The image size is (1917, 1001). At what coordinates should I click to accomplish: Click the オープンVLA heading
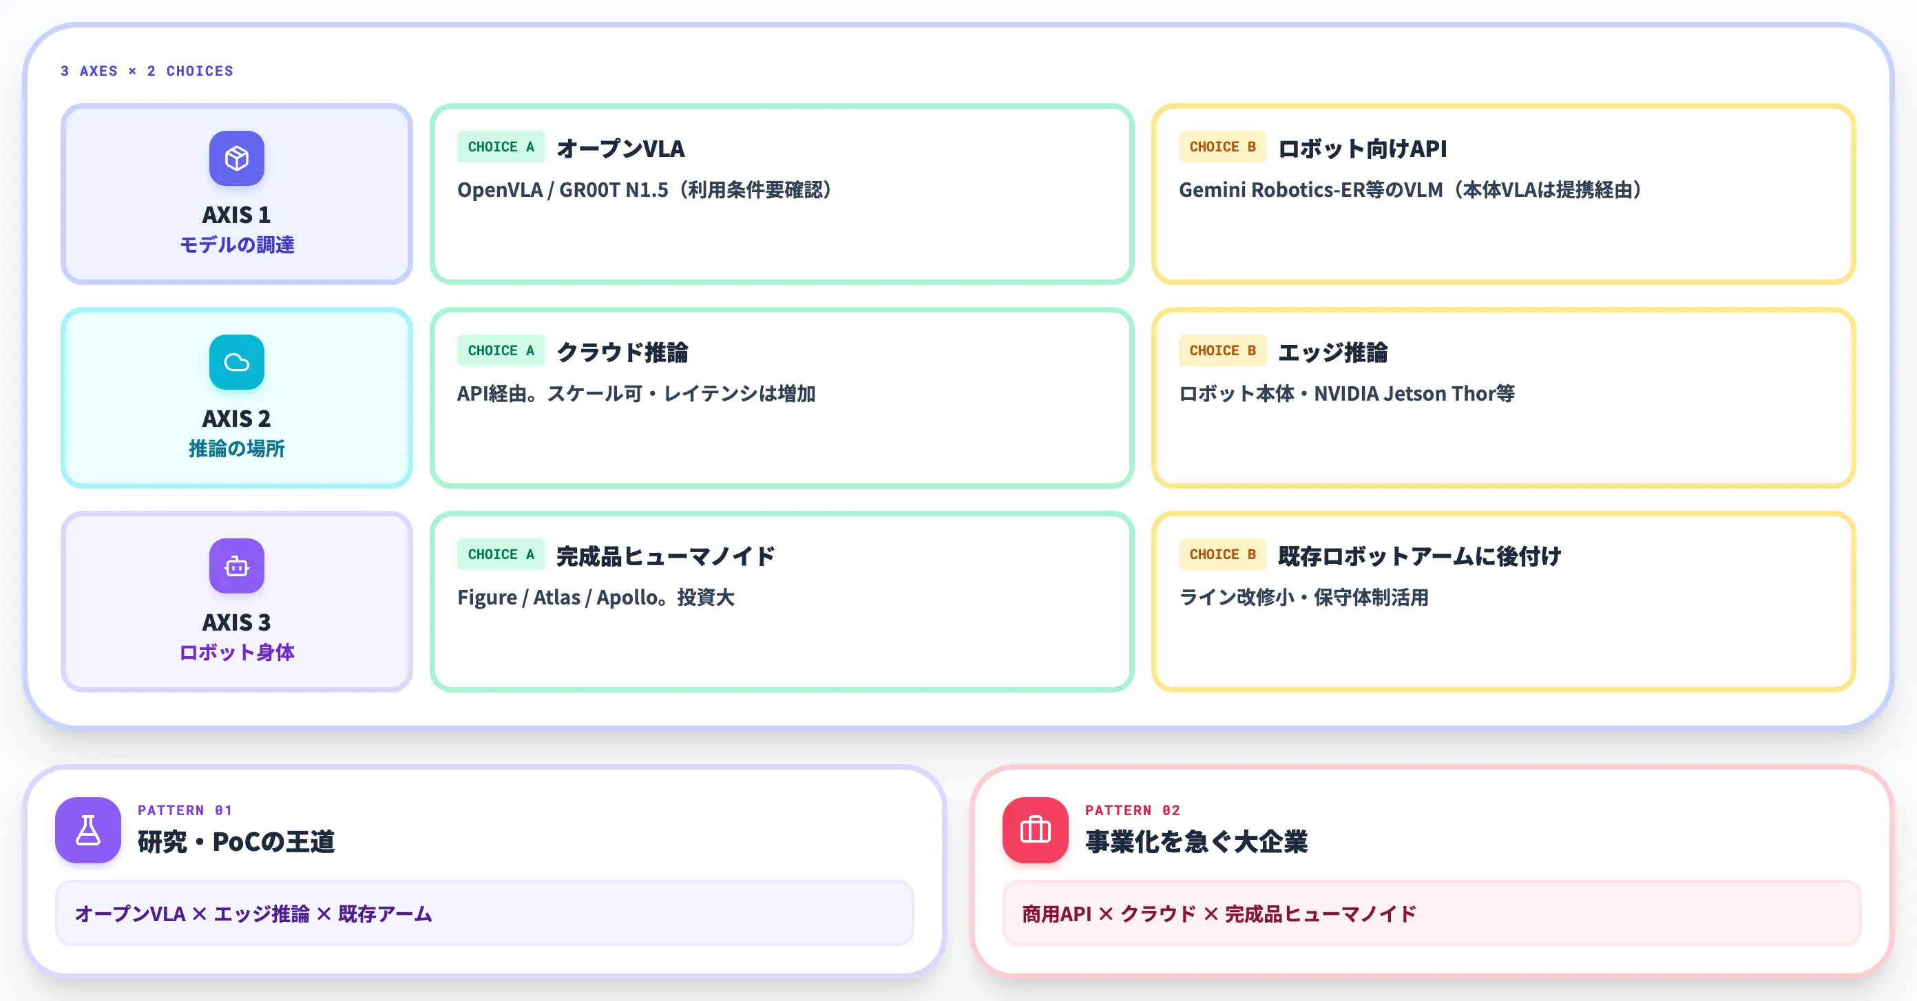pos(620,149)
